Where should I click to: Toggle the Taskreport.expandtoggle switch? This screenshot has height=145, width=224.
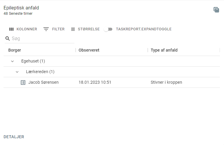(x=108, y=29)
